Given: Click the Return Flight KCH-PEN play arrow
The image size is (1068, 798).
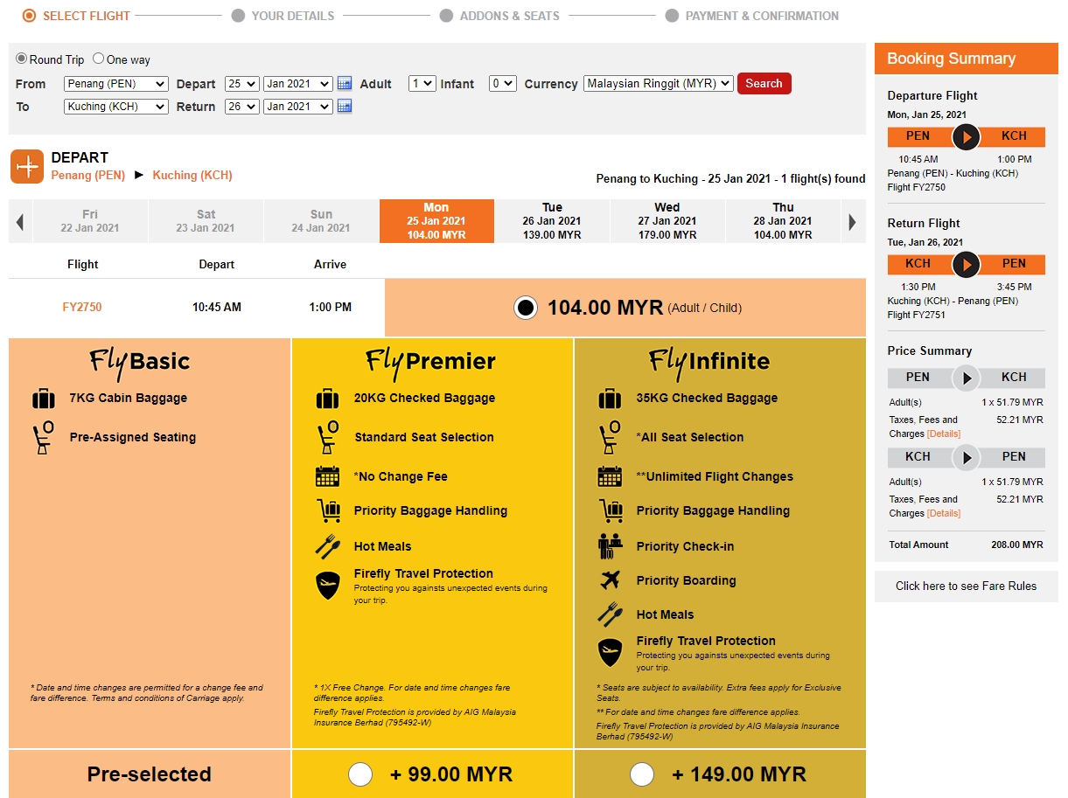Looking at the screenshot, I should tap(966, 264).
